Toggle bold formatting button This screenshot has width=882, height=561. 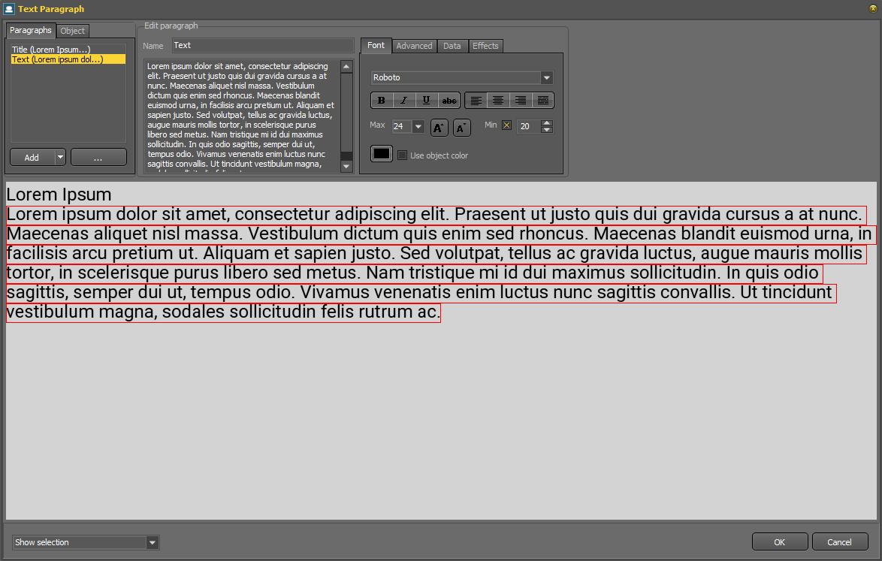tap(382, 101)
